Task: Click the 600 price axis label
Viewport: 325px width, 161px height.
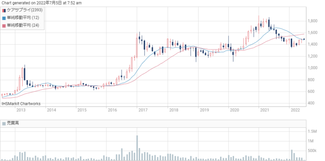Action: pyautogui.click(x=311, y=91)
